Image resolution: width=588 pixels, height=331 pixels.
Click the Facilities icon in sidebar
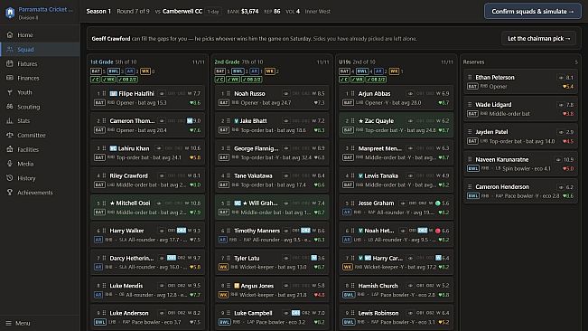[10, 149]
